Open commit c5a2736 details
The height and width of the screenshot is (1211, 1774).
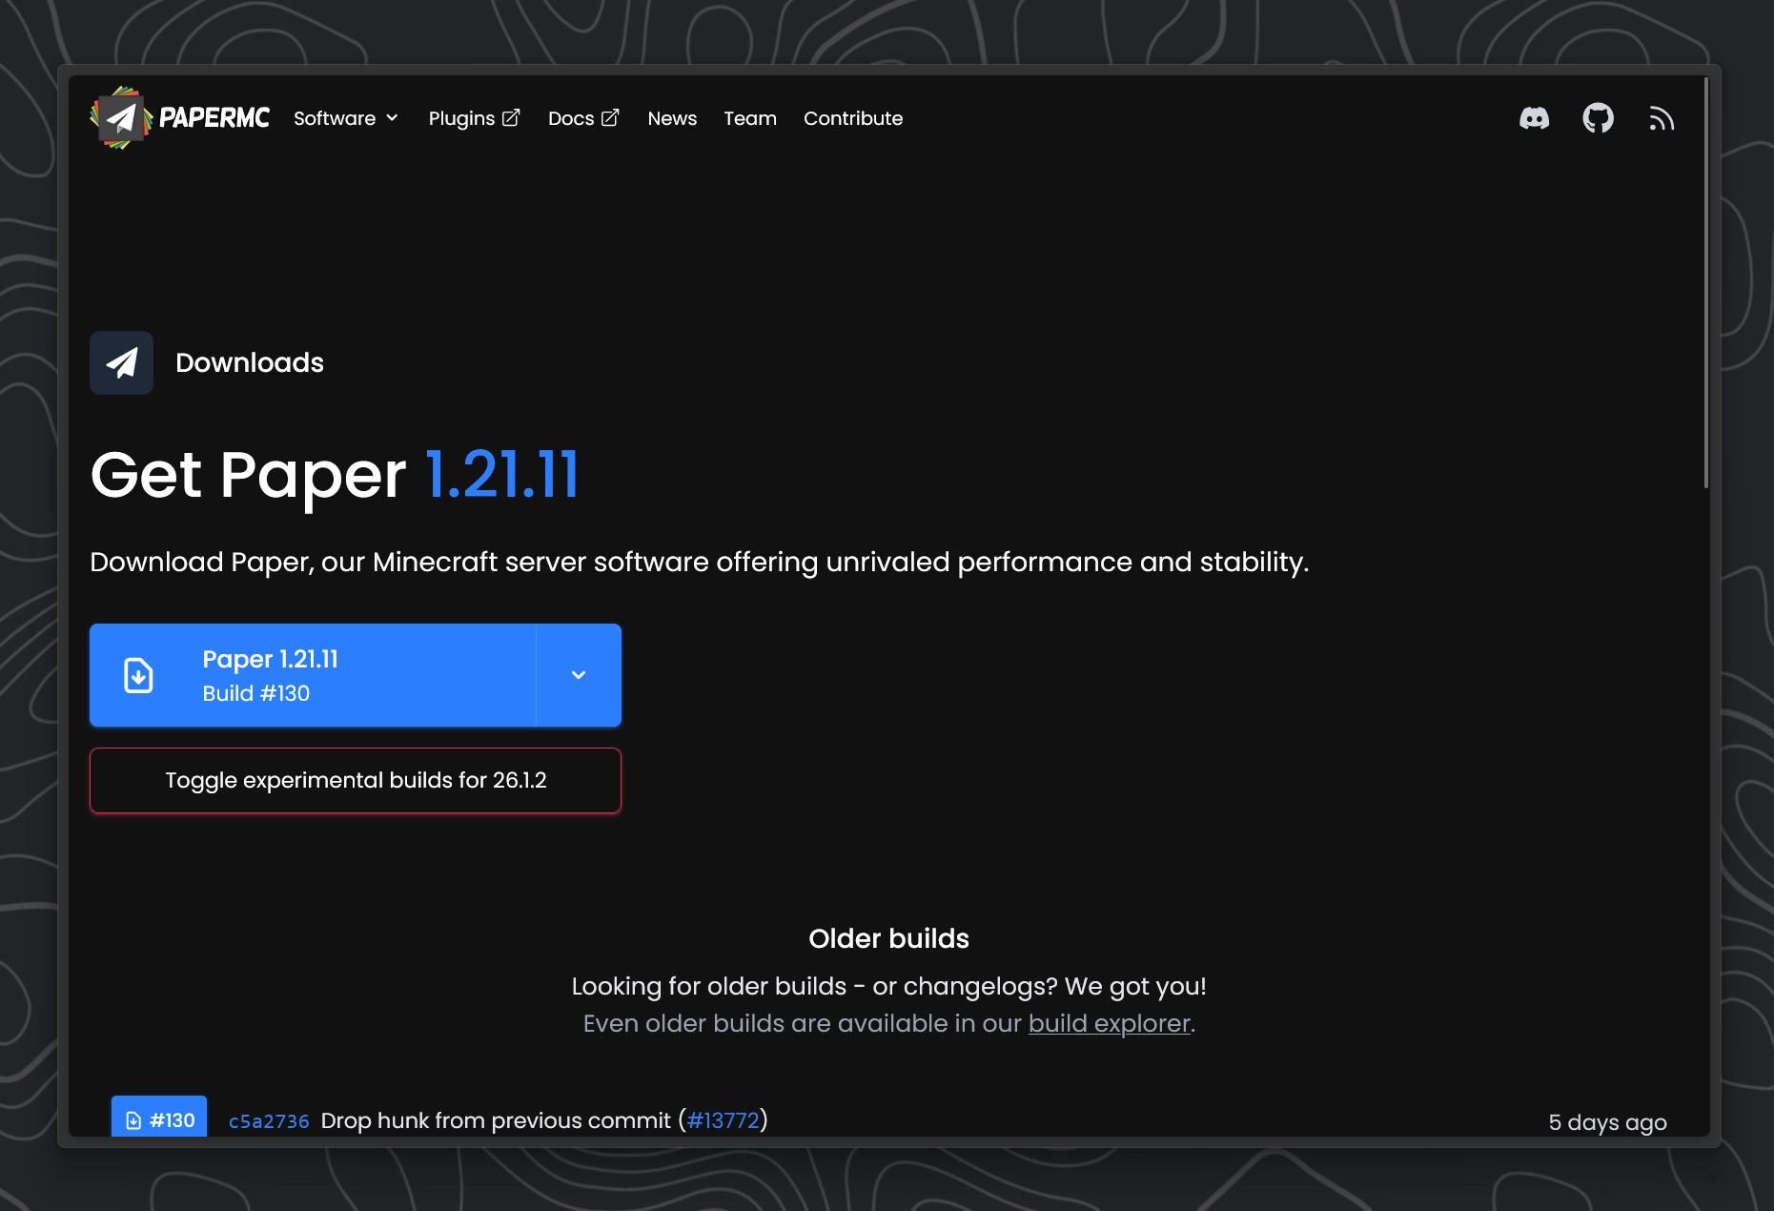[268, 1121]
